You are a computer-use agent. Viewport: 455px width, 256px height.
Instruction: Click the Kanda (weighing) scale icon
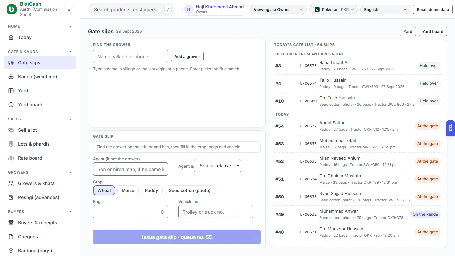click(x=11, y=77)
